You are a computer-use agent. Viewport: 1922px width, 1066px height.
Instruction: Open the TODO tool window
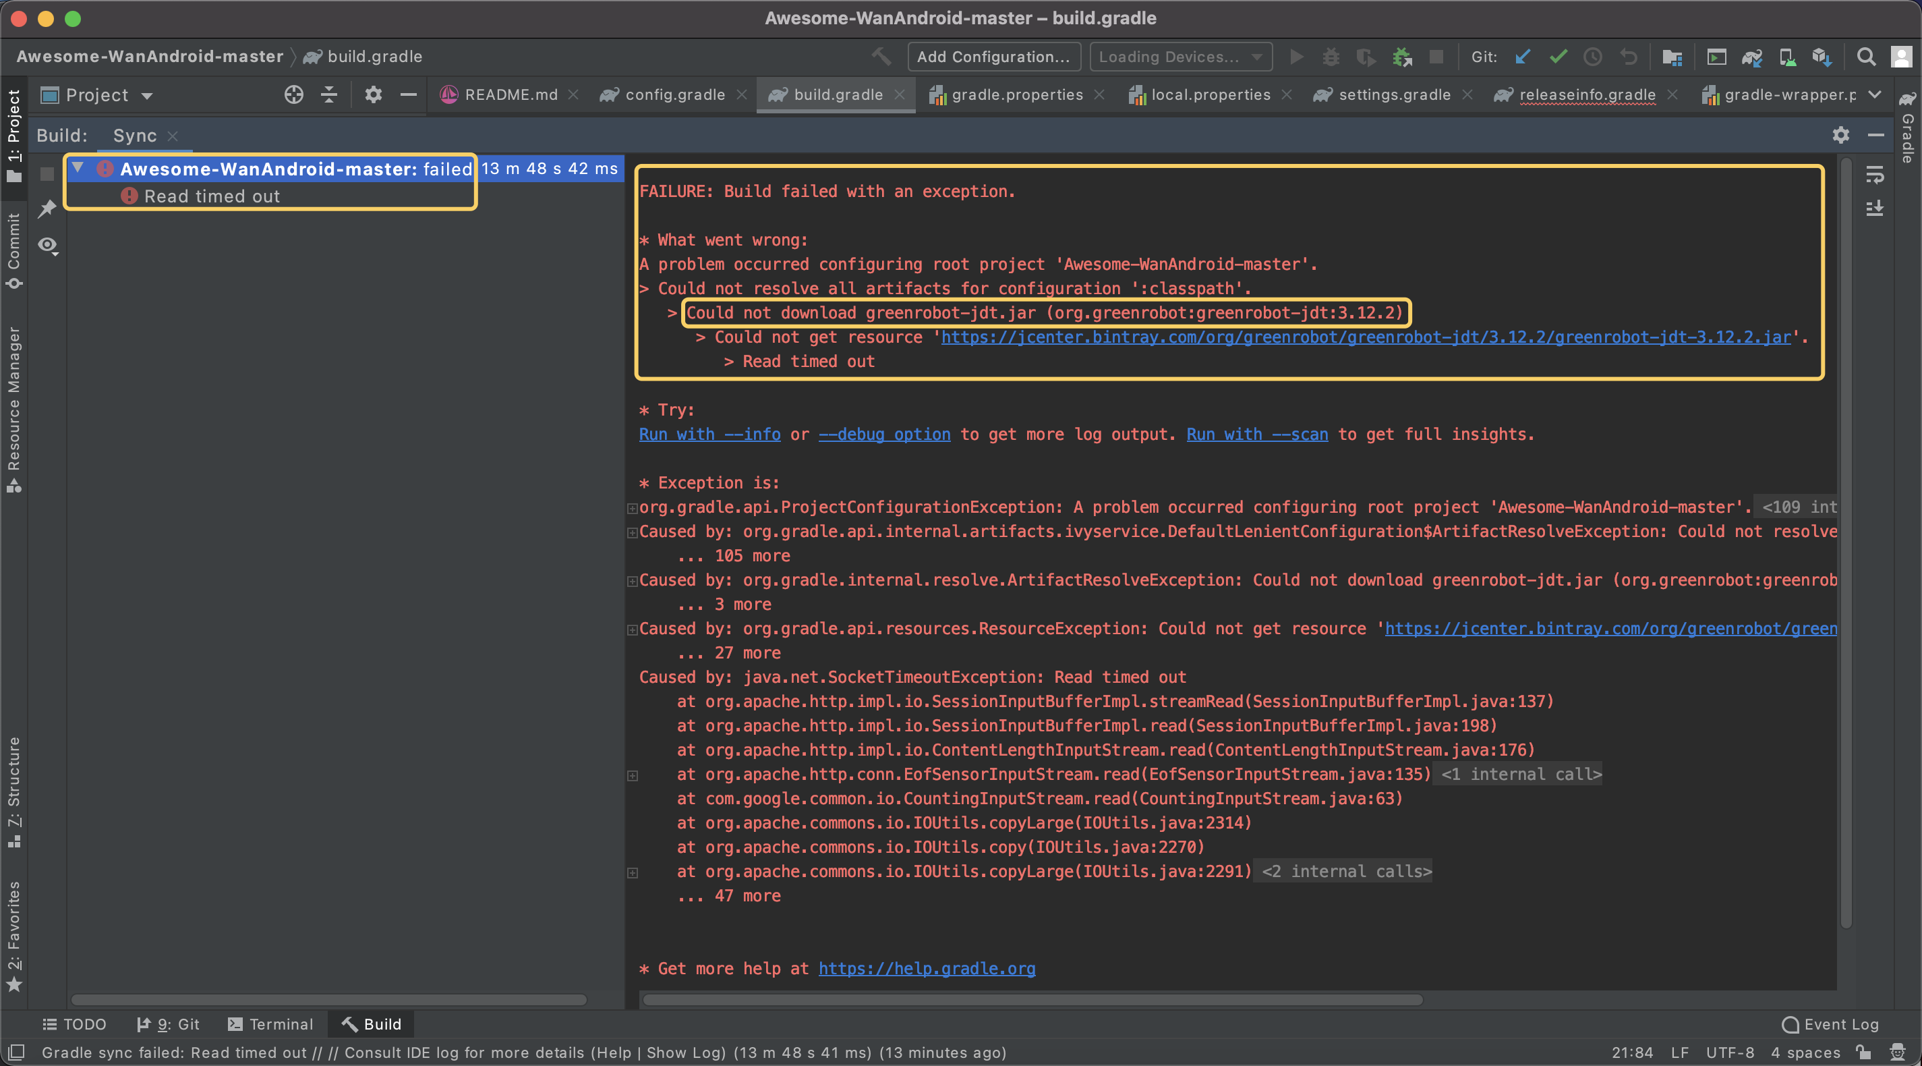(x=75, y=1024)
